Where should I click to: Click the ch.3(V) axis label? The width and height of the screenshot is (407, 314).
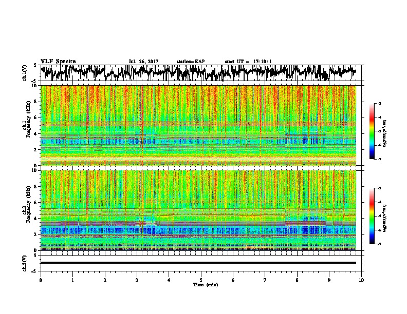(25, 263)
